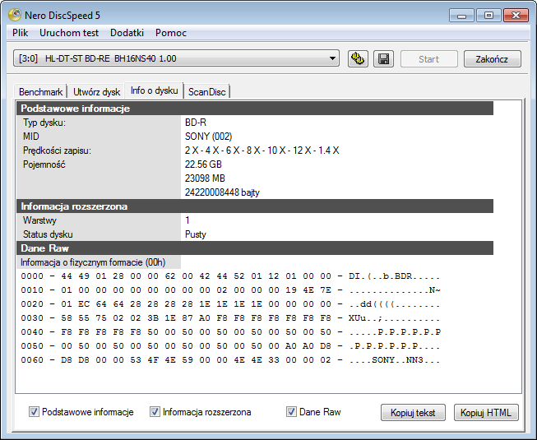Click the hex data row starting 0020
The image size is (537, 440).
[x=230, y=304]
